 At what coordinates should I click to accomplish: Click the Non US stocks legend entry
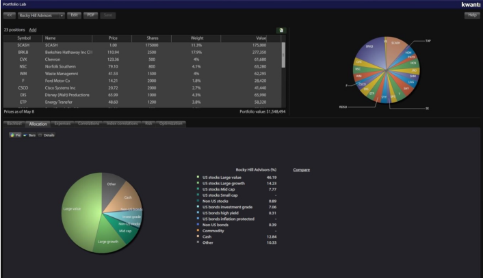(x=216, y=201)
